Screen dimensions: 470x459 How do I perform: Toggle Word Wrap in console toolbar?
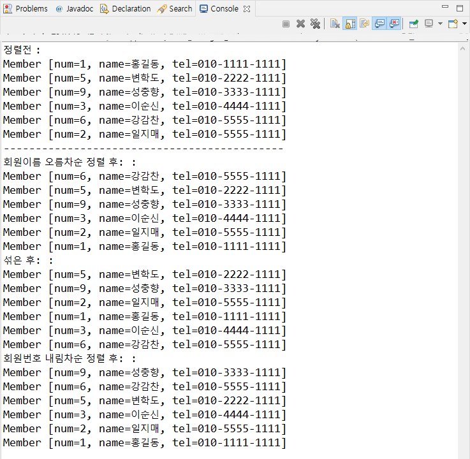(365, 24)
